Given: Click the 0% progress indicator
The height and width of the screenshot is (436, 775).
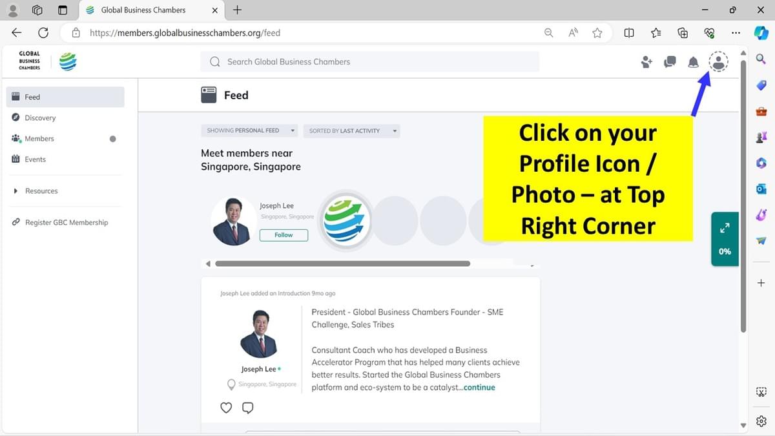Looking at the screenshot, I should 725,251.
